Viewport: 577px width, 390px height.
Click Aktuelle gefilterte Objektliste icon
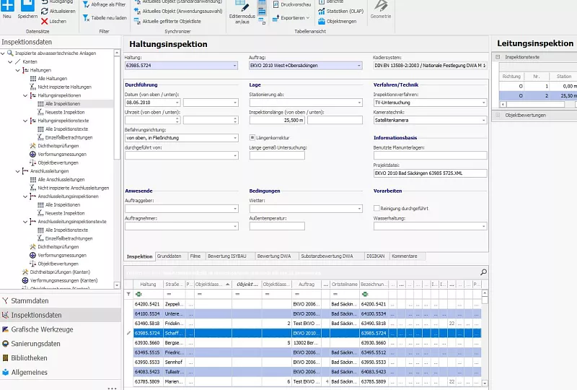(137, 22)
